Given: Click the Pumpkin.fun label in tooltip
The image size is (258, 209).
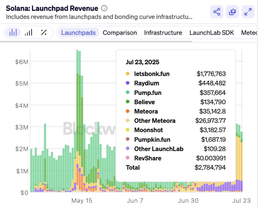Looking at the screenshot, I should (x=152, y=140).
